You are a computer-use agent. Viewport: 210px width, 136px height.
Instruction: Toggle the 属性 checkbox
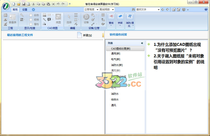pos(31,24)
